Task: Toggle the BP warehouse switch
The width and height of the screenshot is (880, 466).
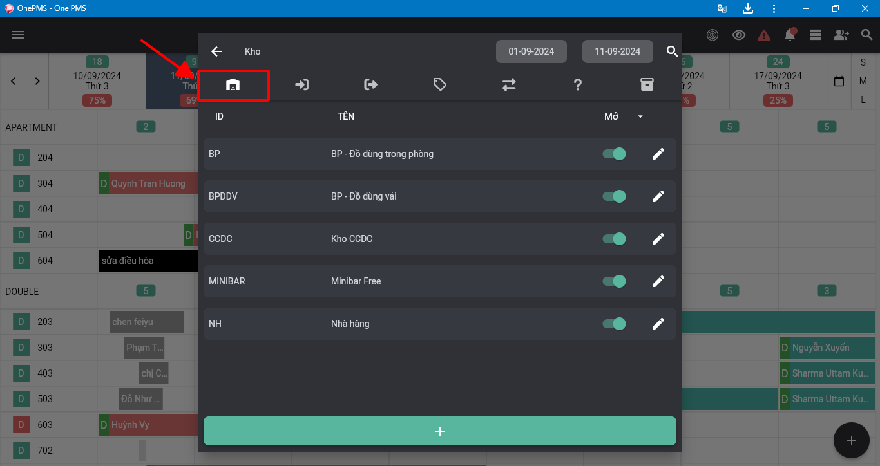Action: point(614,154)
